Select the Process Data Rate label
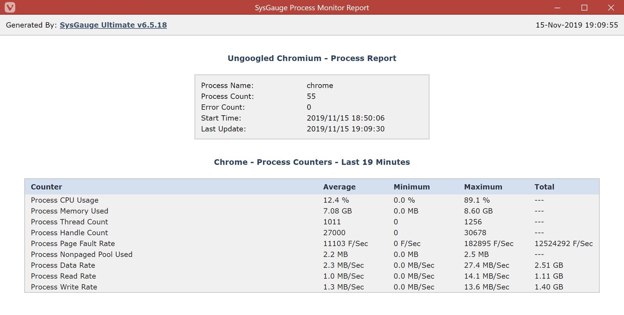This screenshot has width=624, height=315. tap(63, 265)
